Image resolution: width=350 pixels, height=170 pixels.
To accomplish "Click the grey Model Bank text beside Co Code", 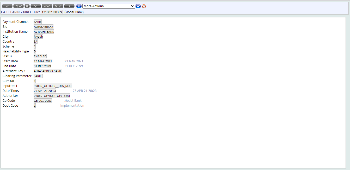I will (73, 101).
